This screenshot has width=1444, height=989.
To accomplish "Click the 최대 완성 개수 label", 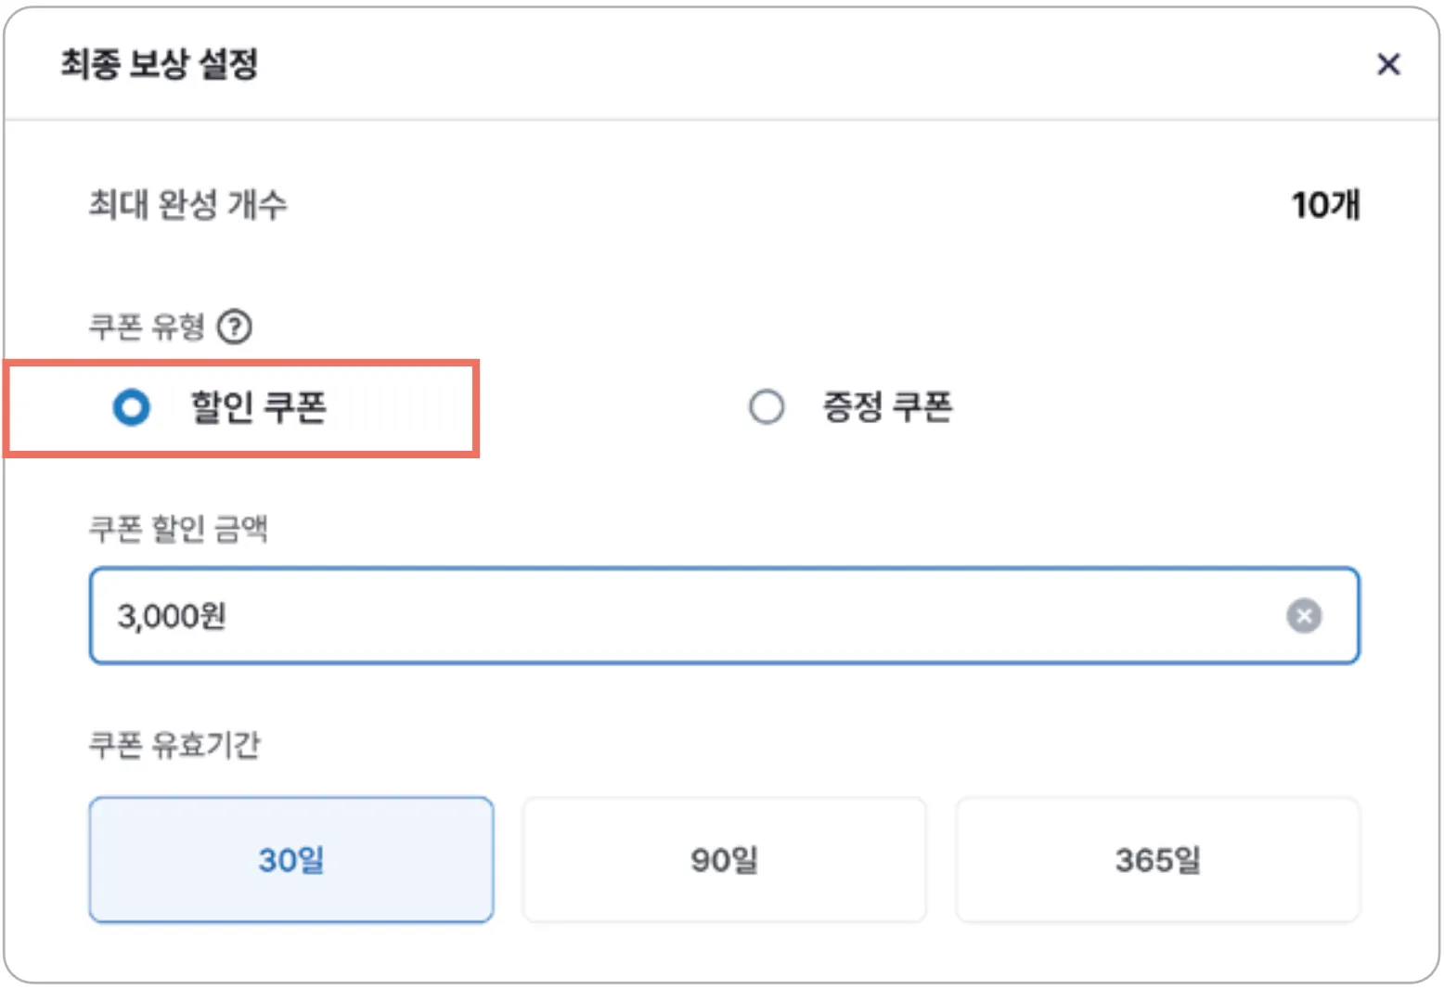I will pyautogui.click(x=187, y=204).
